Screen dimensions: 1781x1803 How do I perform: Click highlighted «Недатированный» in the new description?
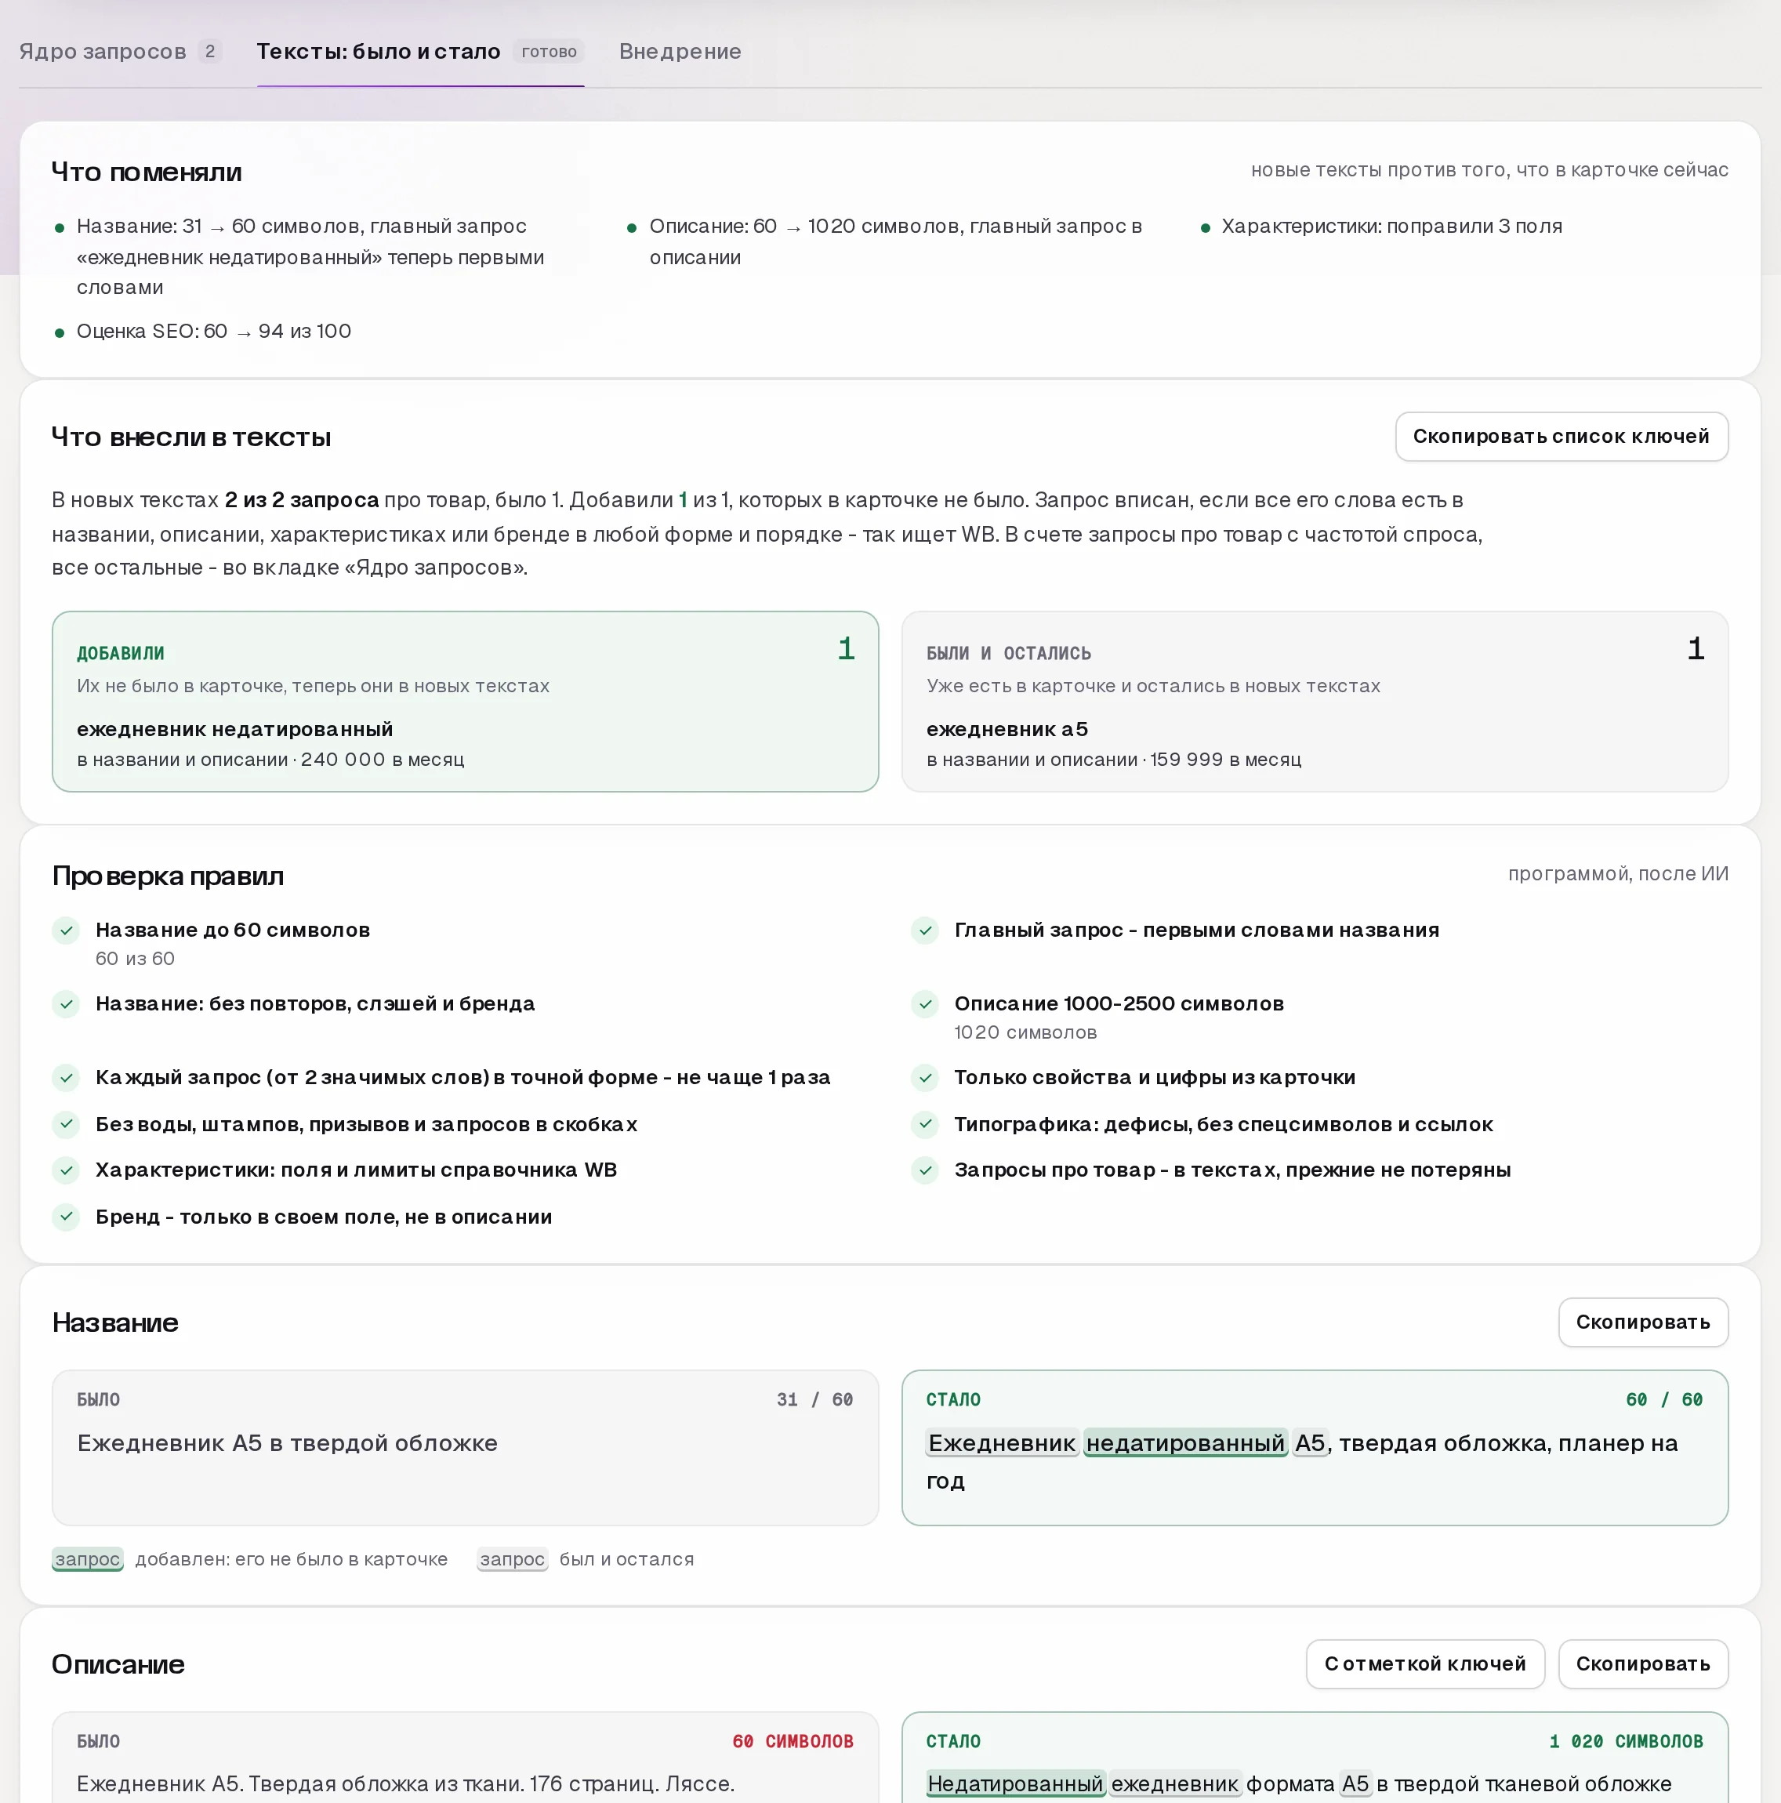1016,1783
